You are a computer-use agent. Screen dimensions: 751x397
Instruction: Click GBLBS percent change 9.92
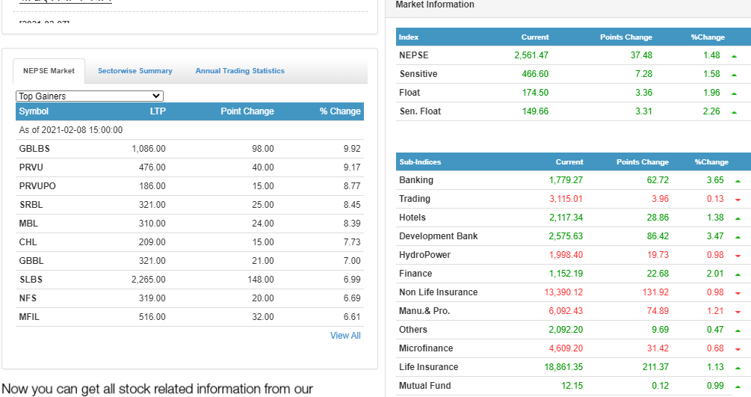click(352, 149)
